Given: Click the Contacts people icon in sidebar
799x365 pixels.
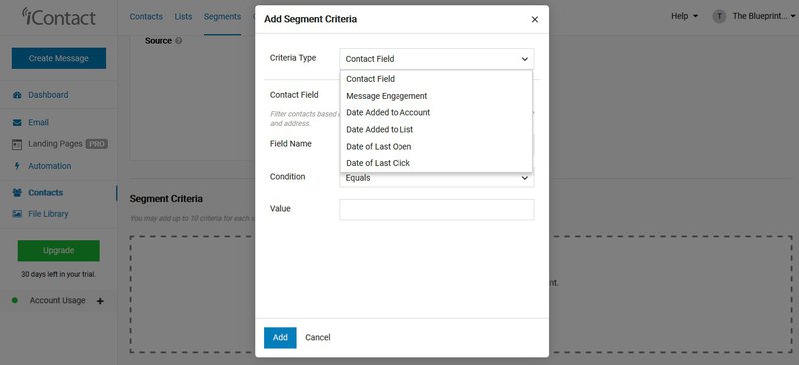Looking at the screenshot, I should (x=17, y=192).
